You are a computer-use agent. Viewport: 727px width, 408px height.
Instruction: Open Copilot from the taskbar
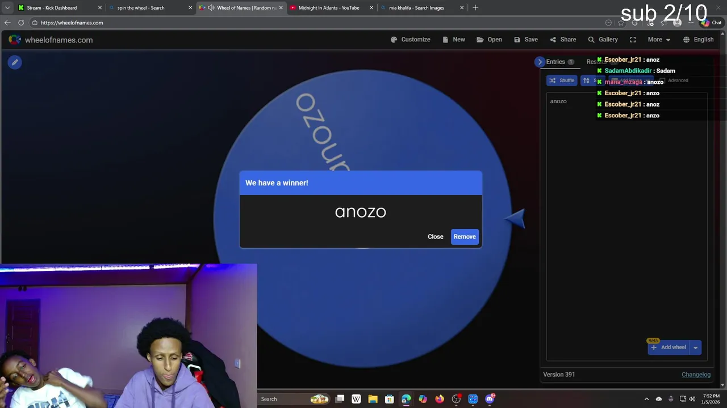(423, 399)
